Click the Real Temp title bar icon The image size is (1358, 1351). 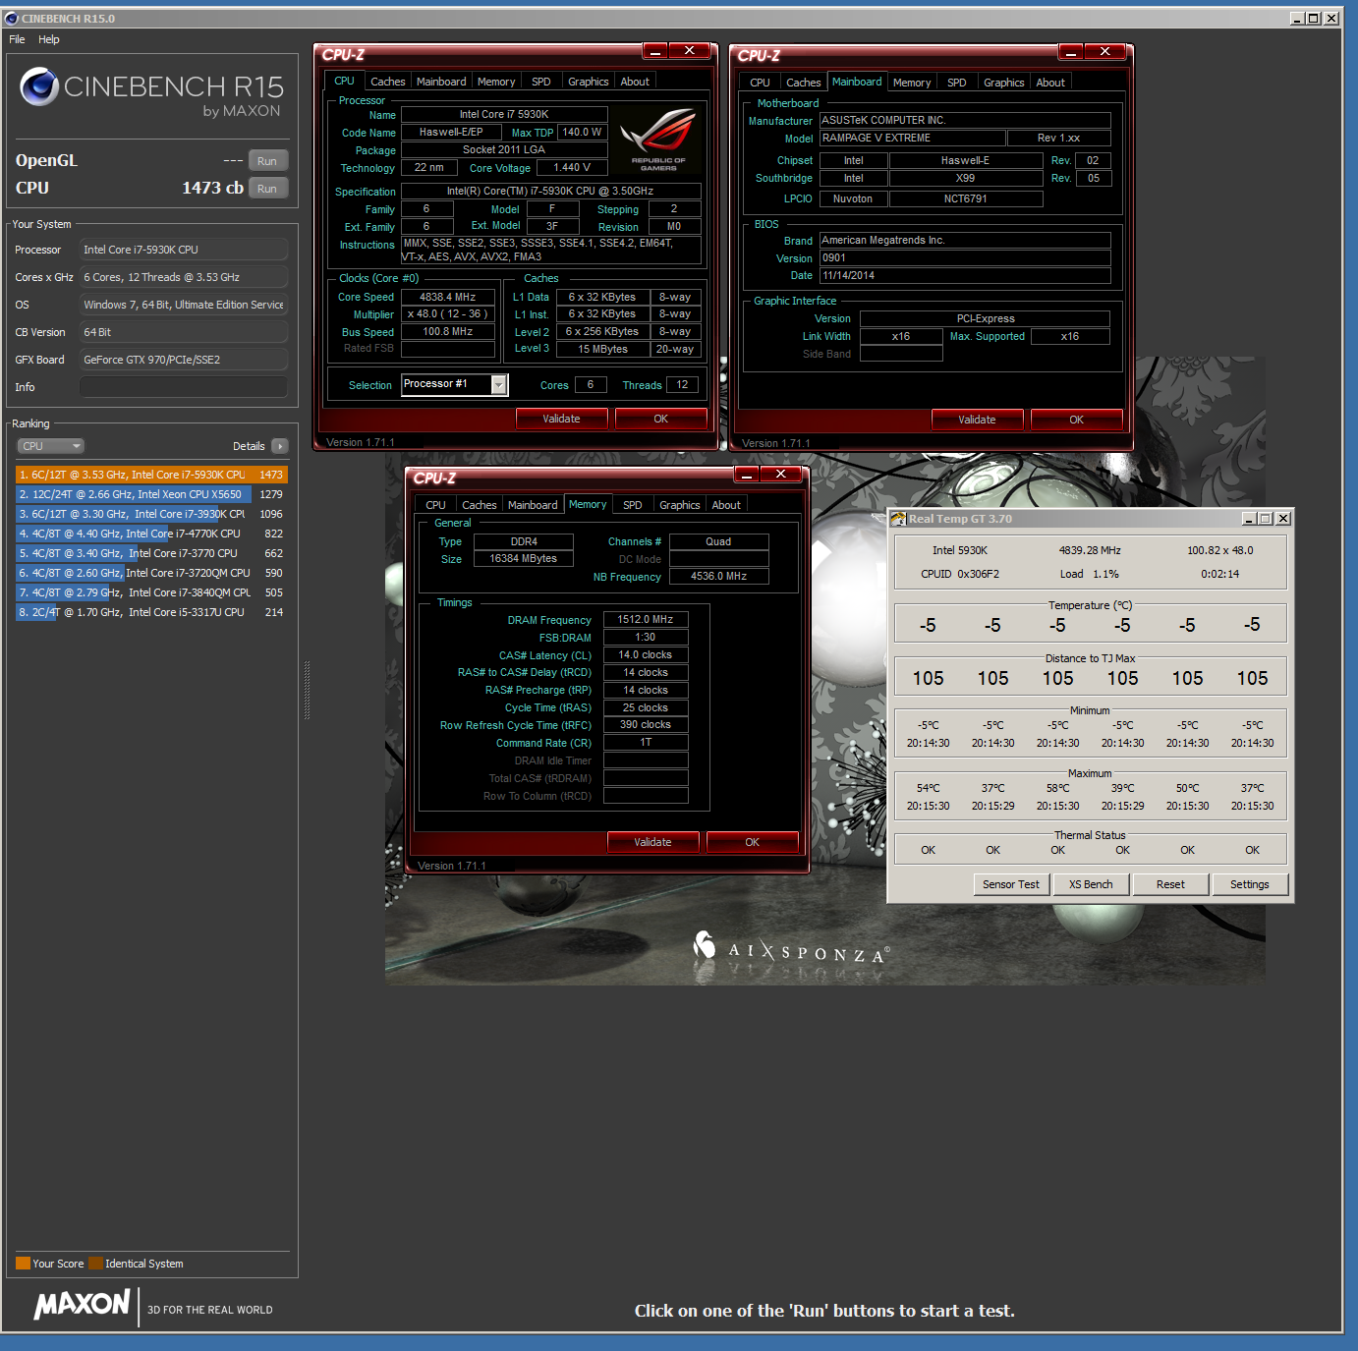pyautogui.click(x=898, y=519)
